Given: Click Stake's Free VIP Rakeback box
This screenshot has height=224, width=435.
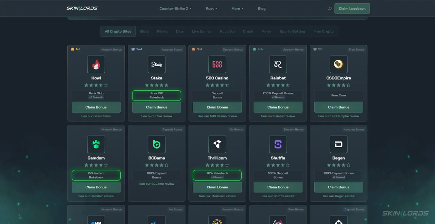Looking at the screenshot, I should pyautogui.click(x=157, y=95).
